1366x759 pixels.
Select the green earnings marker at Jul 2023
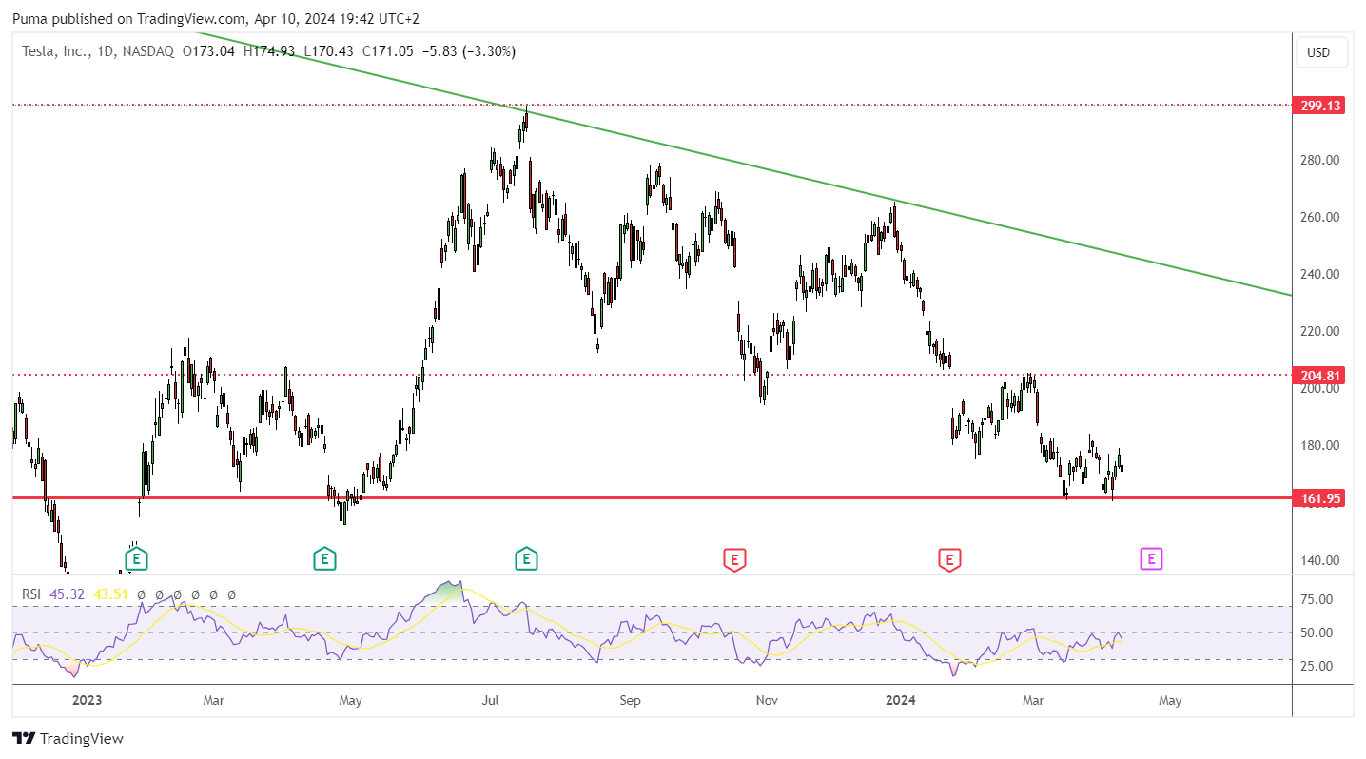tap(526, 558)
